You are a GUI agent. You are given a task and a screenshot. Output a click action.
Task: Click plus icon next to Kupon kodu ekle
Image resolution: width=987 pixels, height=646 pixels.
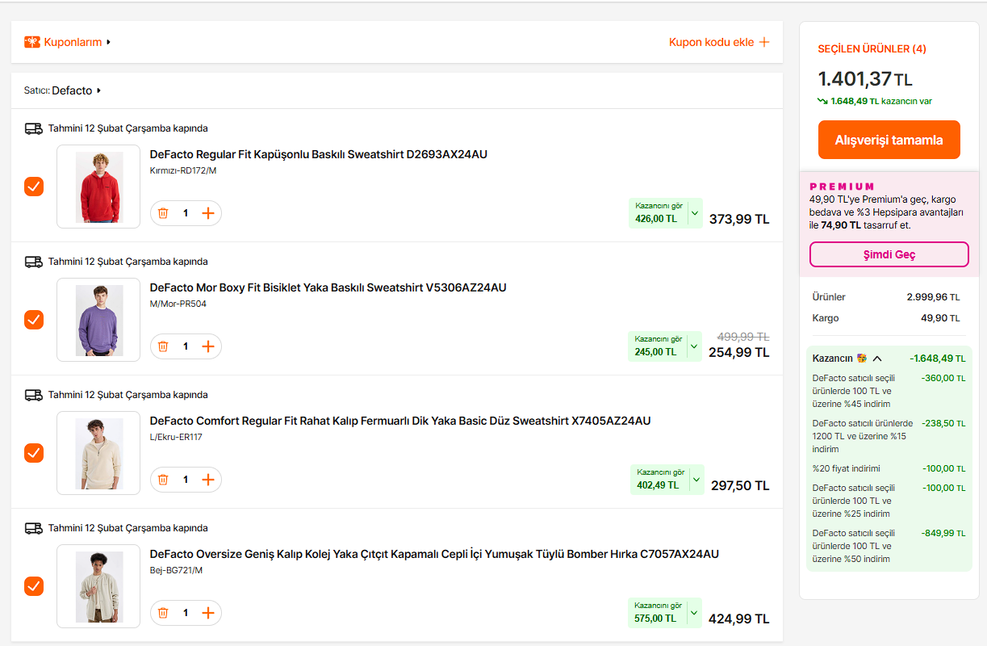[764, 42]
